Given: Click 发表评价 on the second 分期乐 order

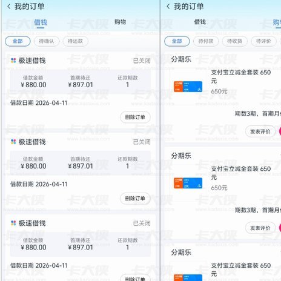Looking at the screenshot, I should click(260, 228).
